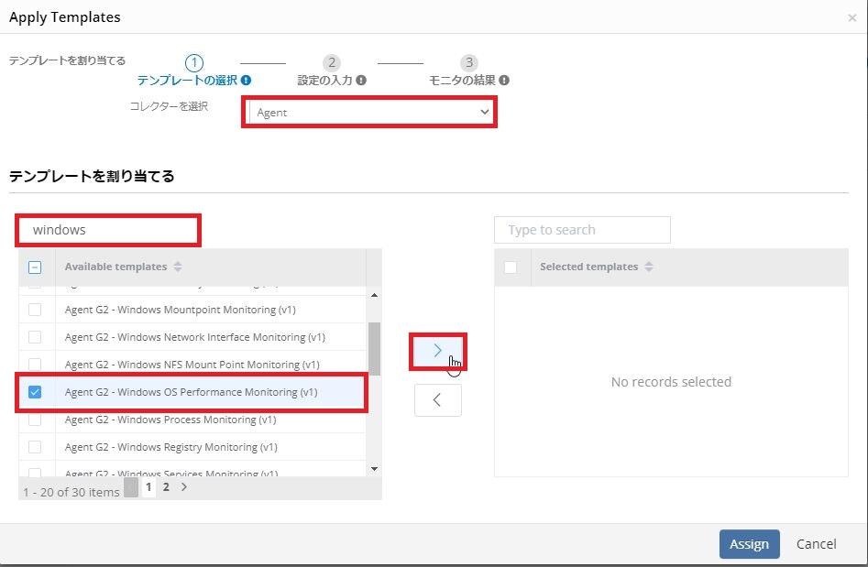Screen dimensions: 868x567
Task: Select row Agent G2 - Windows Process Monitoring (v1)
Action: click(x=192, y=420)
